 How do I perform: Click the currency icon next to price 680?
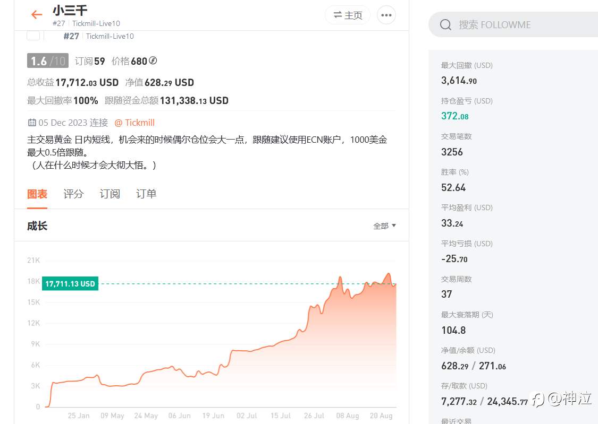tap(153, 60)
